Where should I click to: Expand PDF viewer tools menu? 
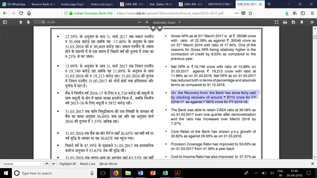click(x=312, y=22)
